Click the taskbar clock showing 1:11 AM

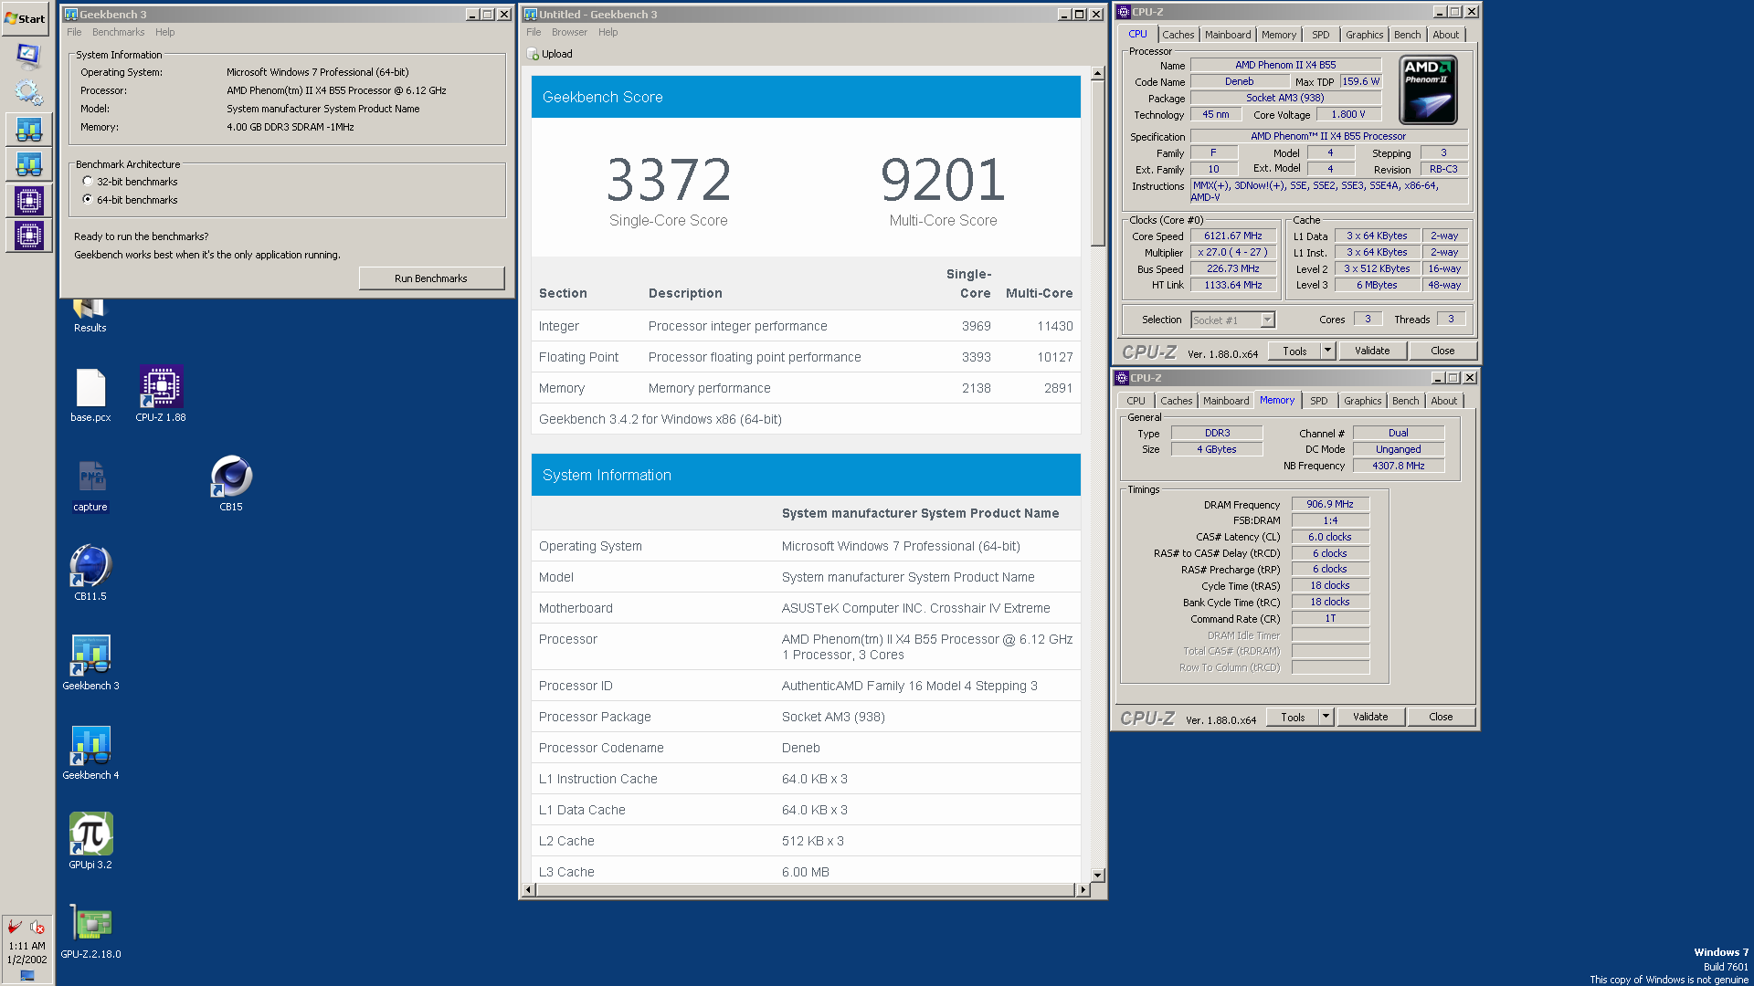[26, 946]
